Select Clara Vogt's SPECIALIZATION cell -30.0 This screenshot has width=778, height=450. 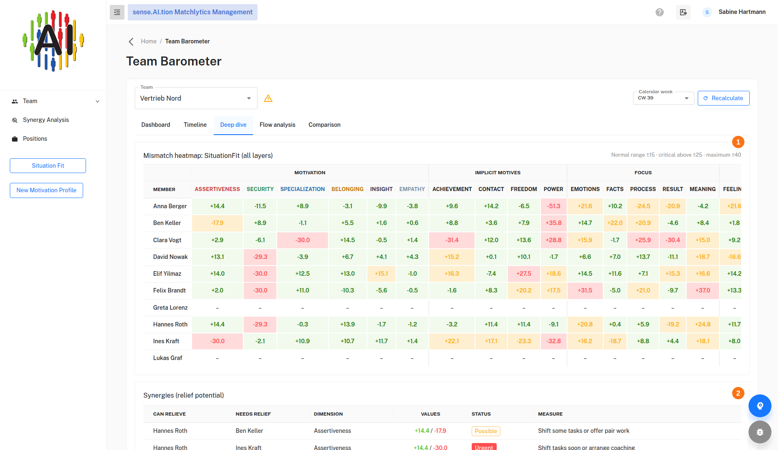(303, 240)
